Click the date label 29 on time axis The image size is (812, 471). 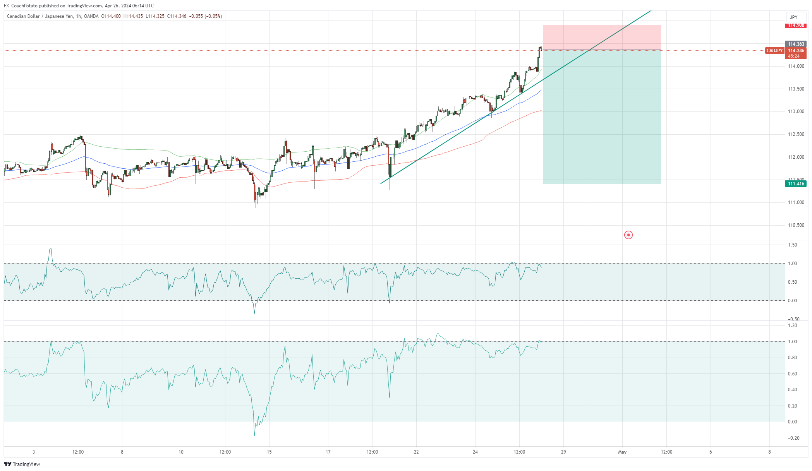click(x=563, y=452)
